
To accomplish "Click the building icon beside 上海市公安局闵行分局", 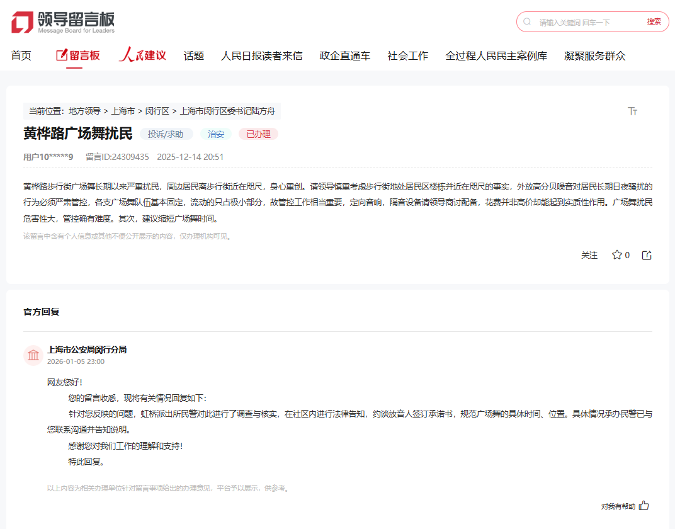I will 33,355.
